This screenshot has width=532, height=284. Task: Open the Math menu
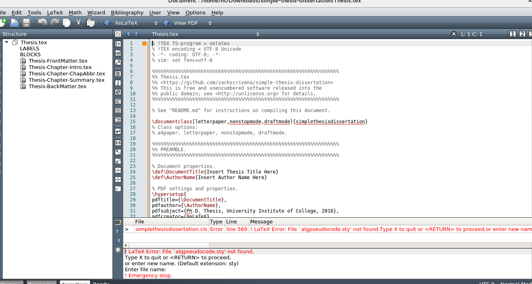[75, 12]
